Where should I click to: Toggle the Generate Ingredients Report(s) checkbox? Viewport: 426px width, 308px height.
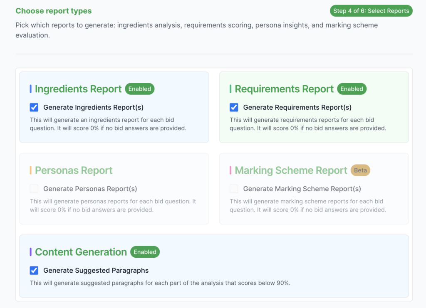(x=34, y=108)
